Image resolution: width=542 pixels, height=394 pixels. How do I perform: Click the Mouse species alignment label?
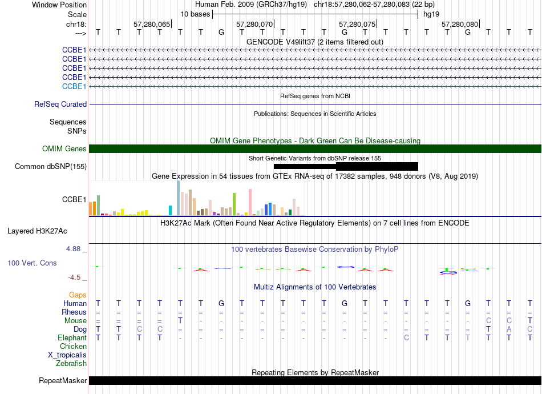(x=76, y=321)
